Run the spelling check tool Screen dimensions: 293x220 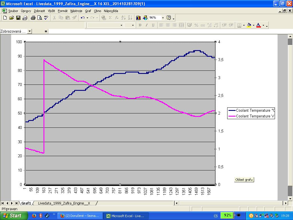click(46, 18)
